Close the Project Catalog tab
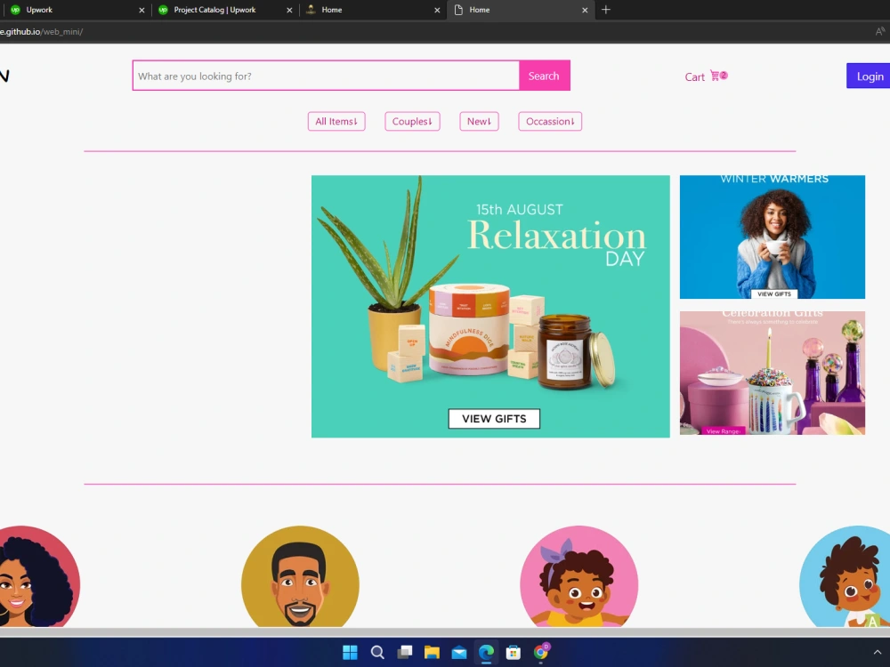This screenshot has height=667, width=890. [x=289, y=10]
